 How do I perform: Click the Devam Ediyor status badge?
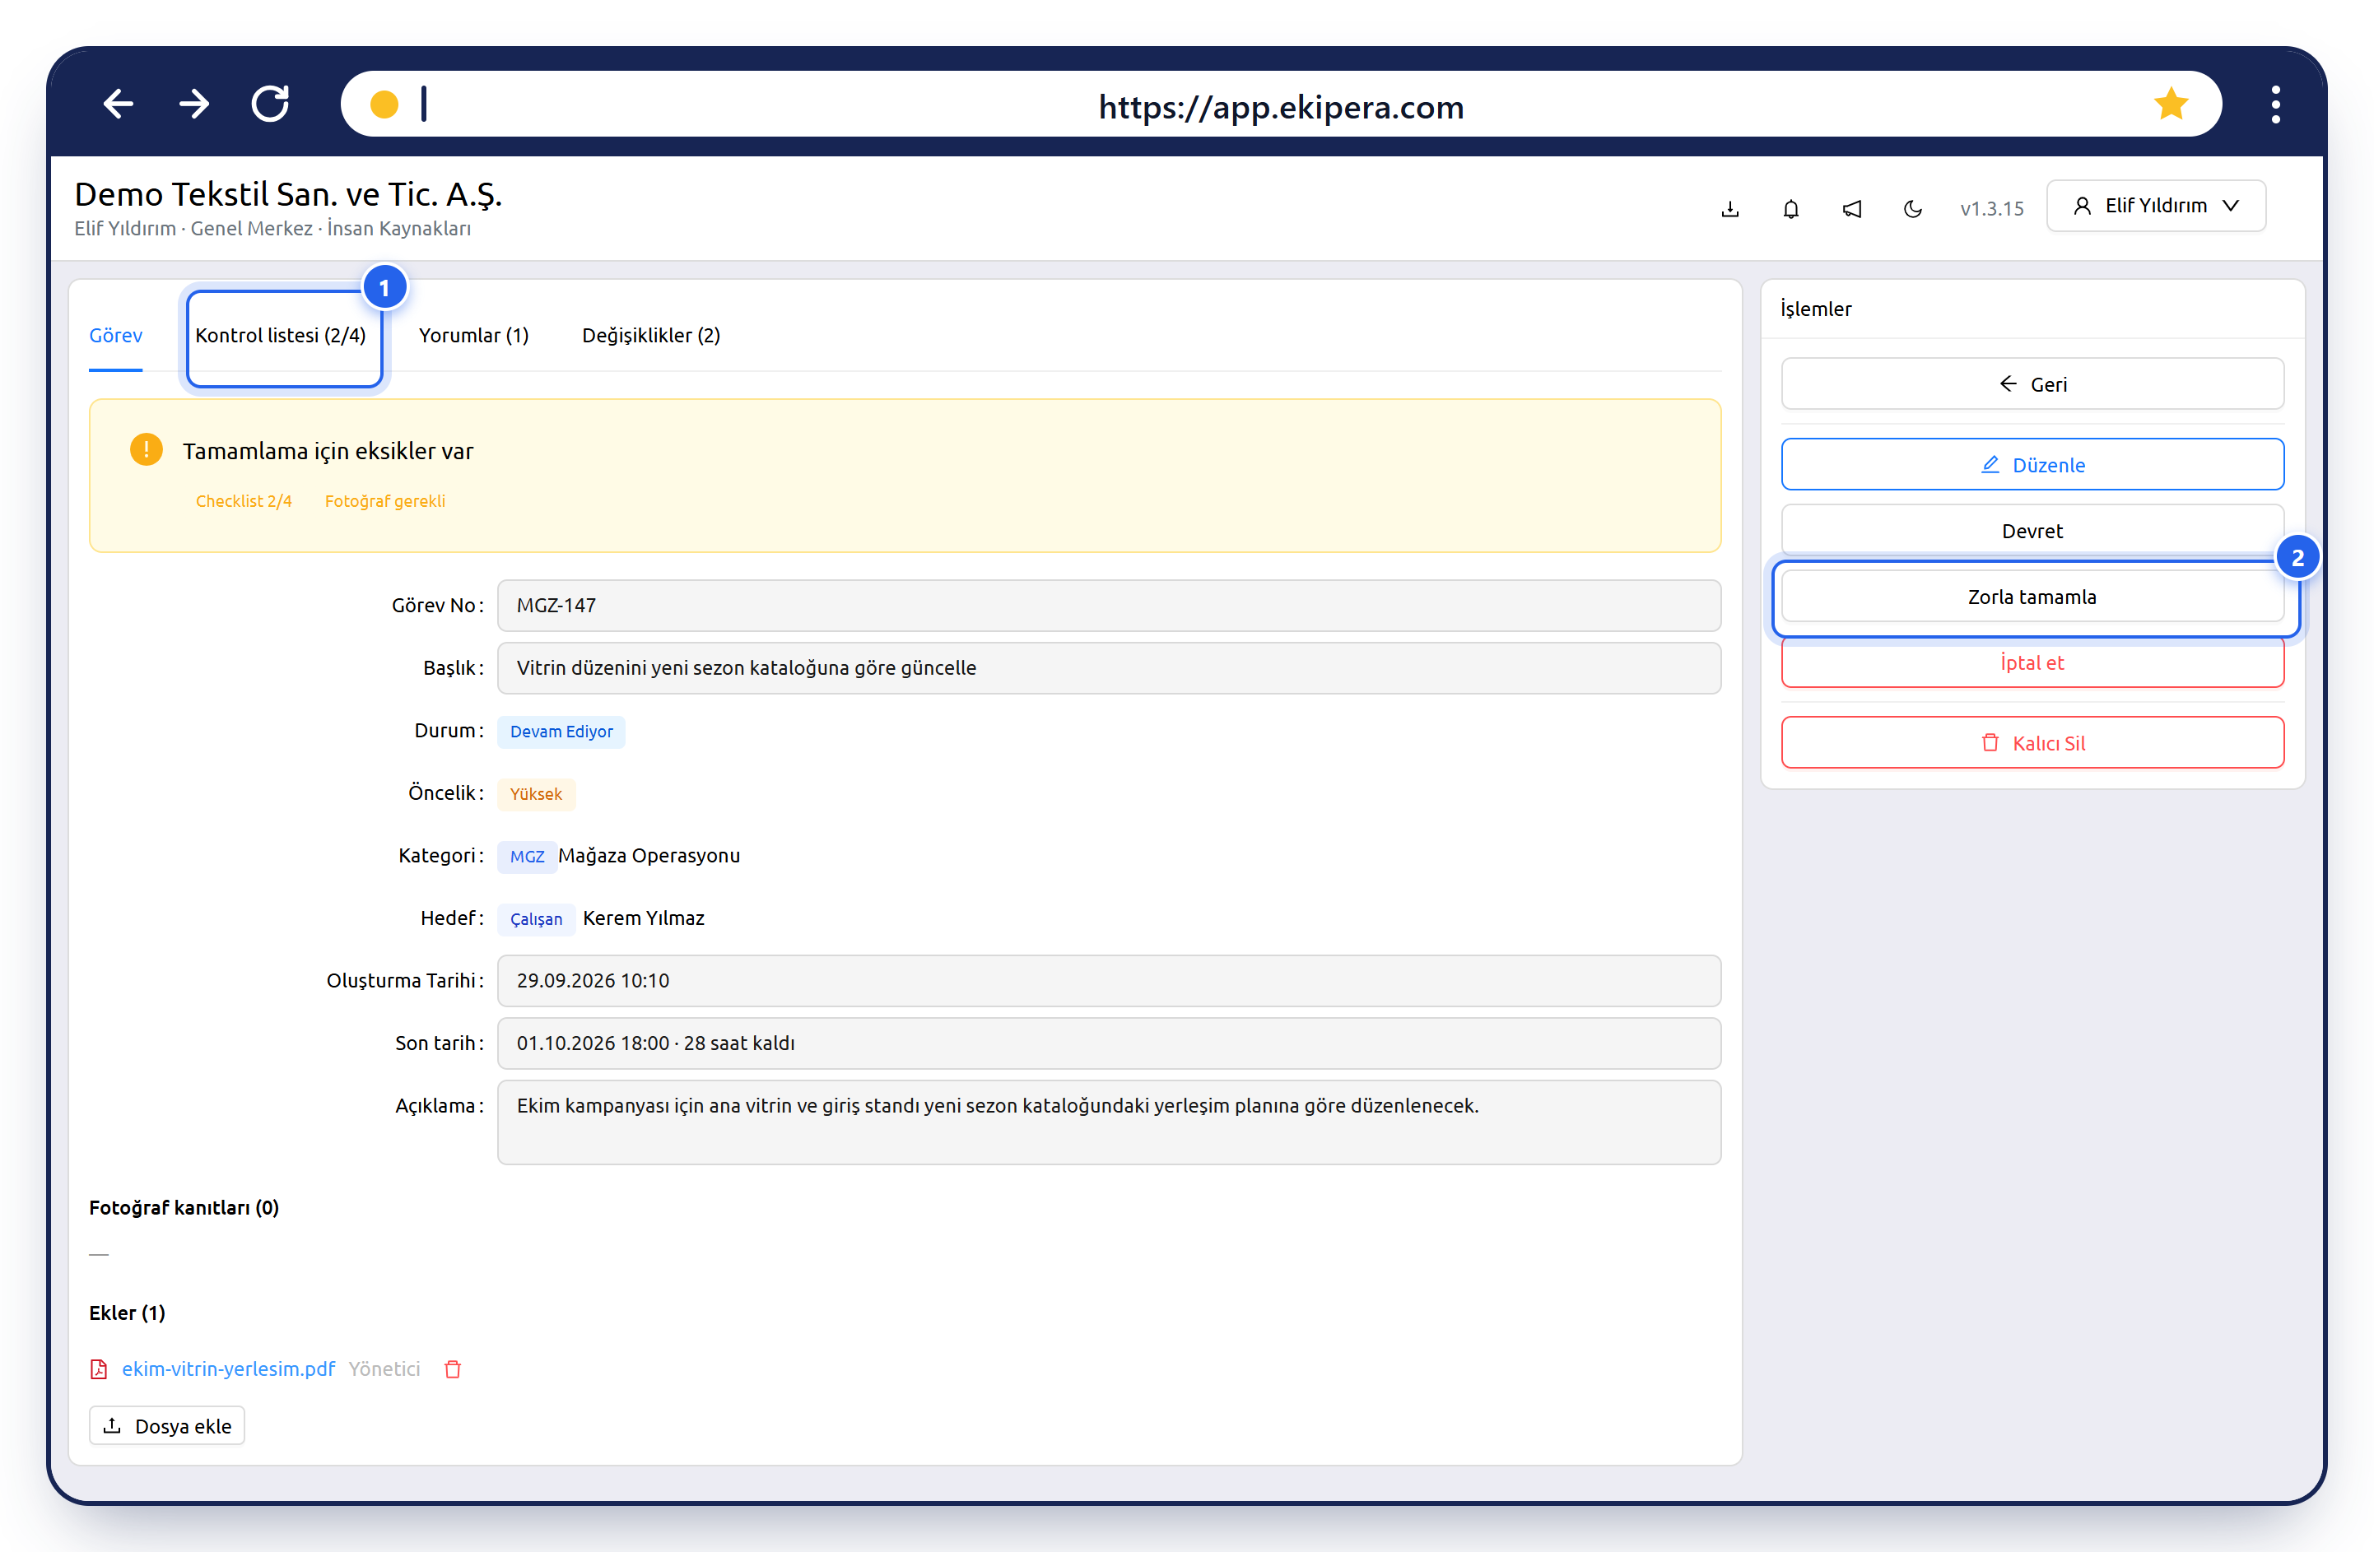coord(561,731)
